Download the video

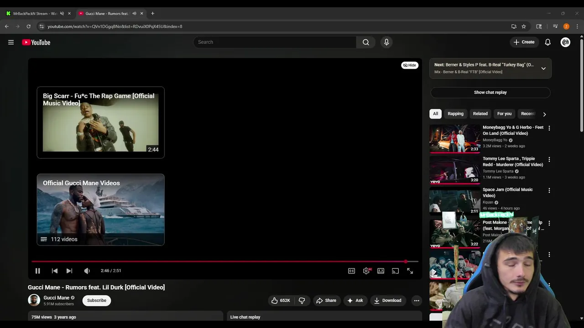(388, 300)
